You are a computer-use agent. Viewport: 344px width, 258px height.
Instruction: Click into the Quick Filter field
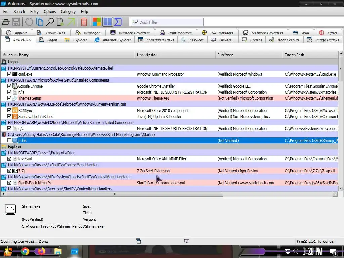pyautogui.click(x=167, y=22)
